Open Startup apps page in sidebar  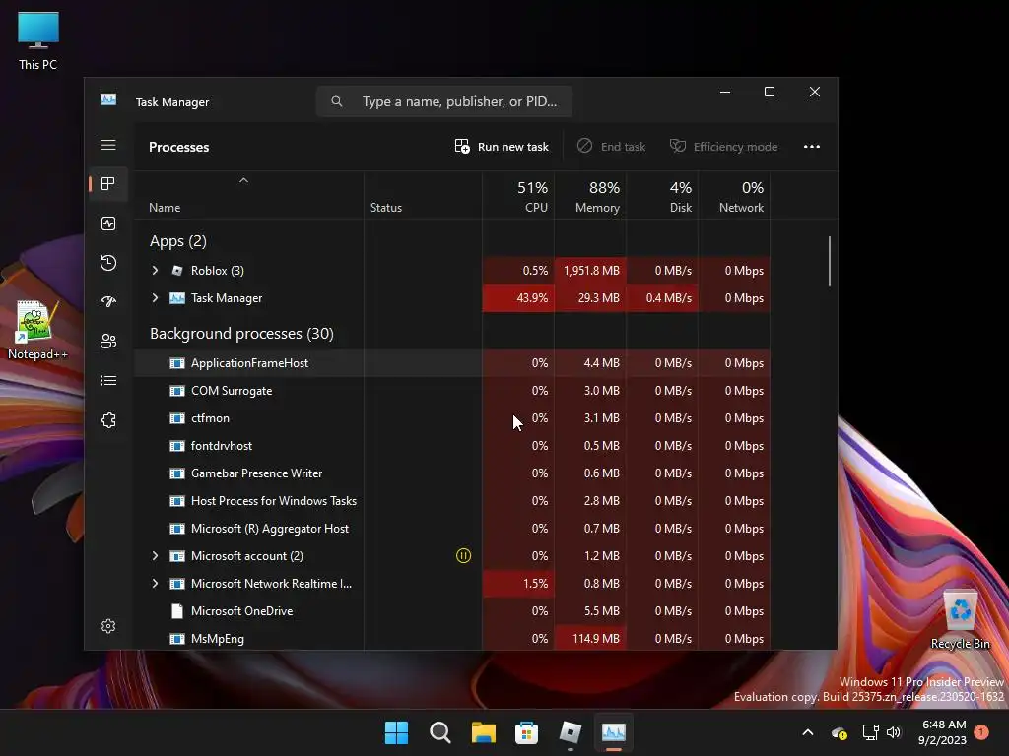pyautogui.click(x=108, y=301)
